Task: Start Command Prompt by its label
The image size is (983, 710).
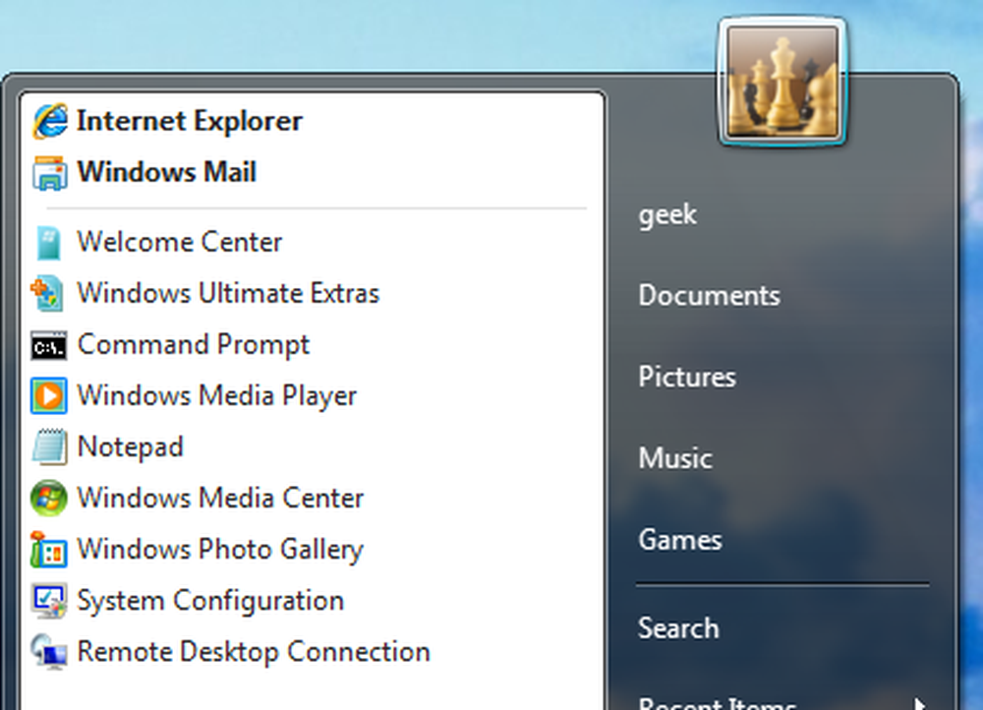Action: (193, 344)
